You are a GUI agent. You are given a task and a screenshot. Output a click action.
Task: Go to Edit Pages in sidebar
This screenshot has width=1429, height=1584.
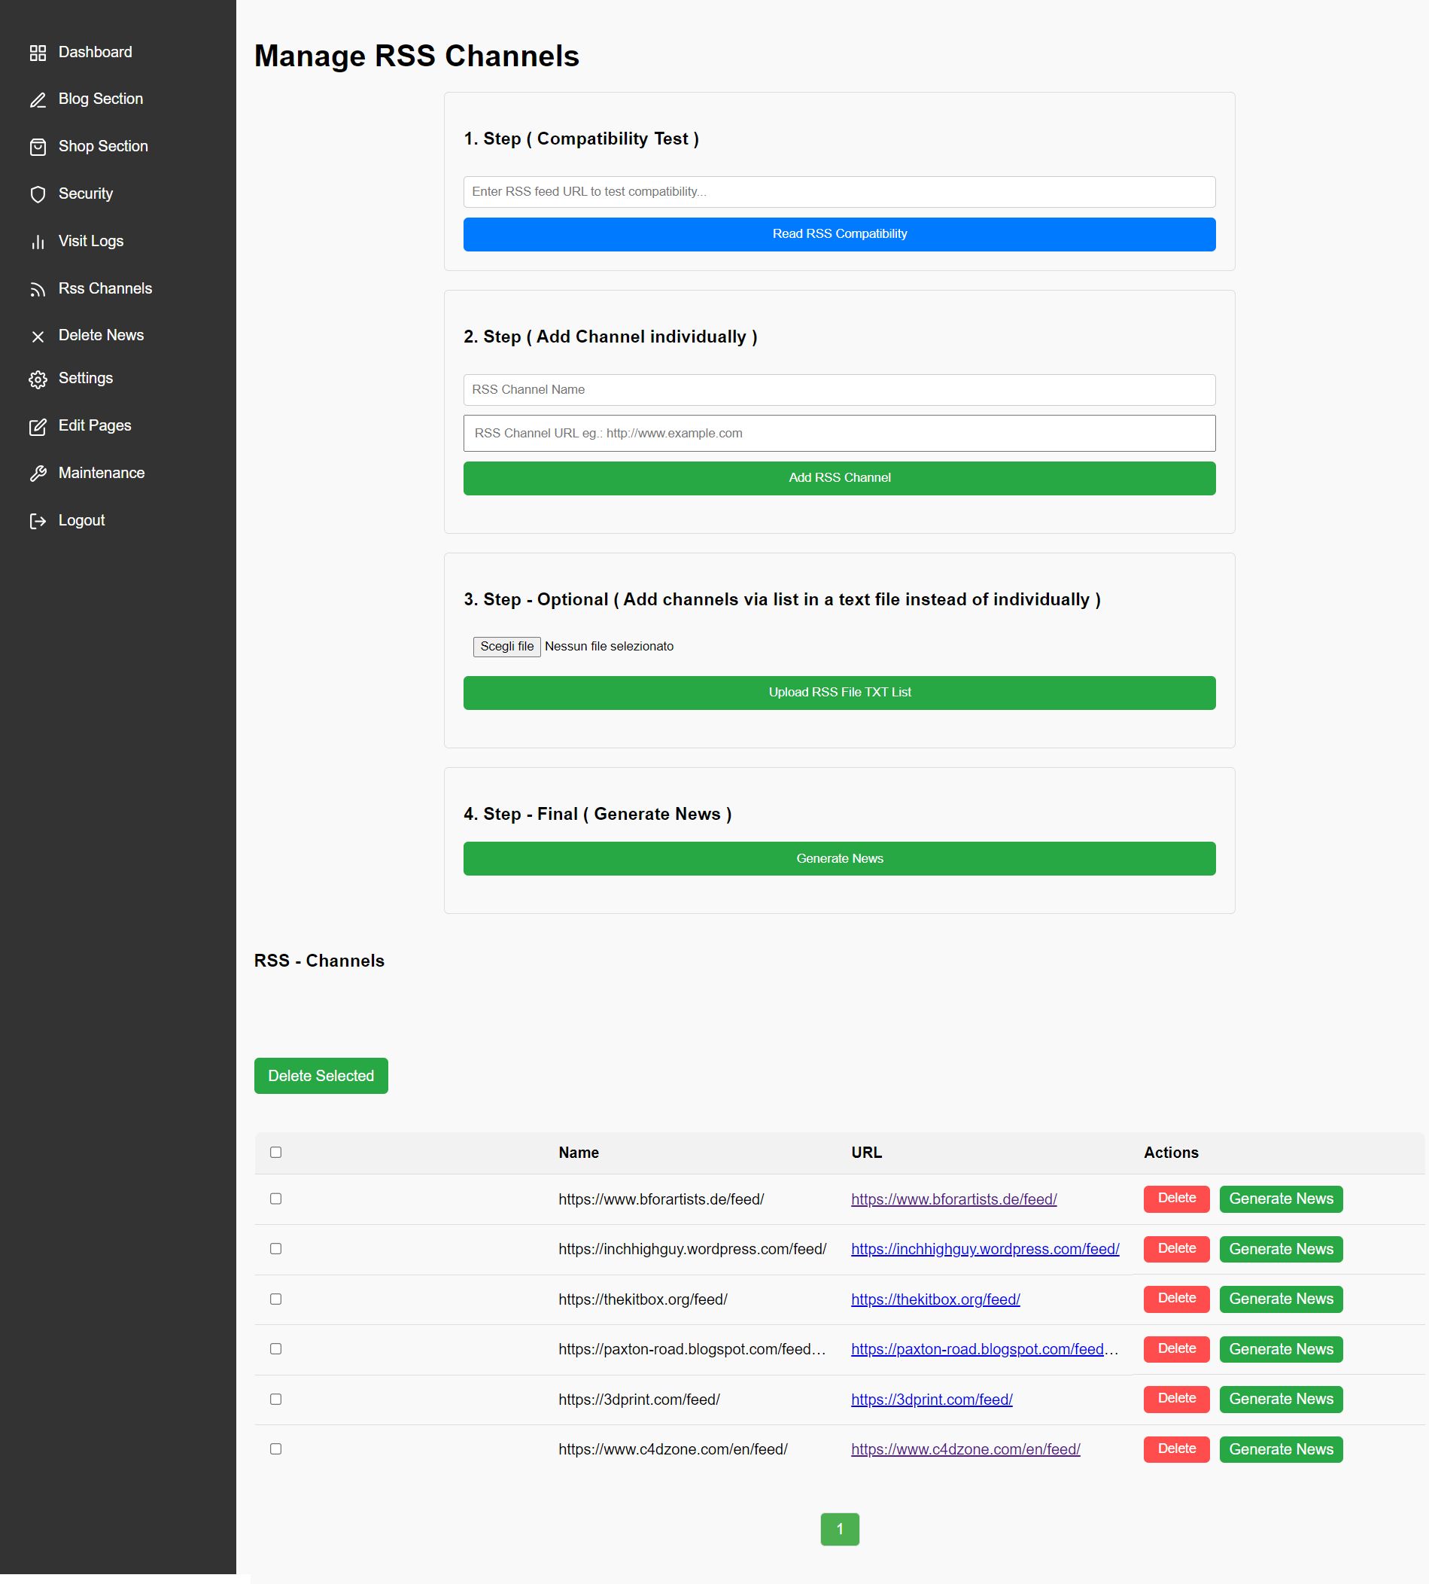tap(94, 425)
